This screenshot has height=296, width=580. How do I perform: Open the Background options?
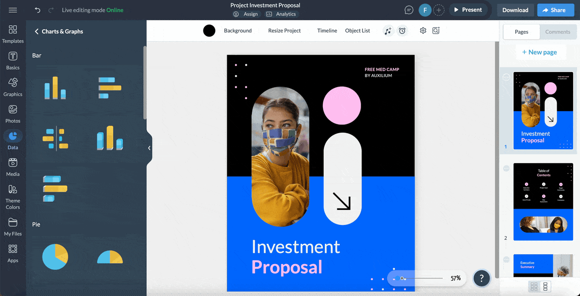pyautogui.click(x=237, y=30)
